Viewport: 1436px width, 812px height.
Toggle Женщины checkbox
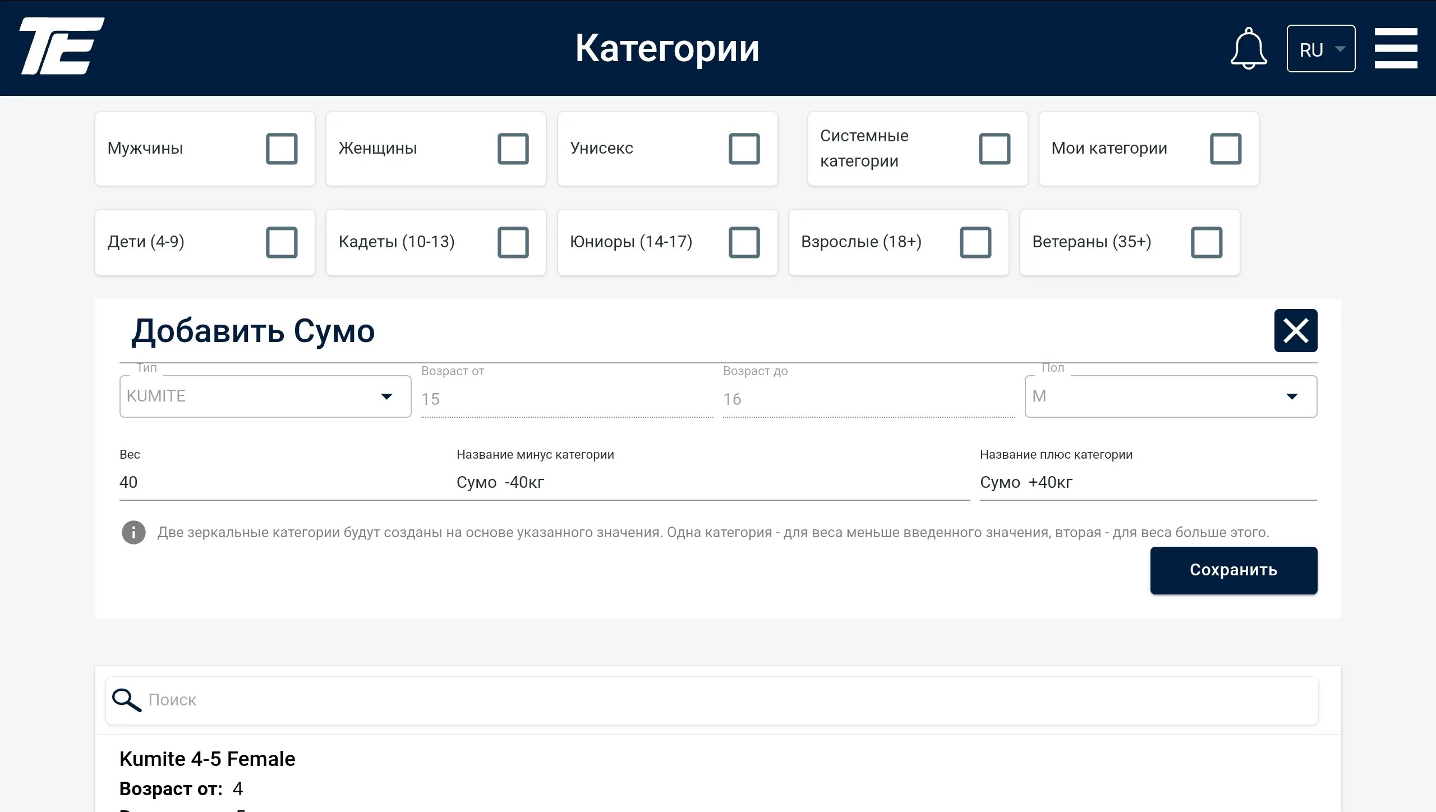tap(513, 149)
